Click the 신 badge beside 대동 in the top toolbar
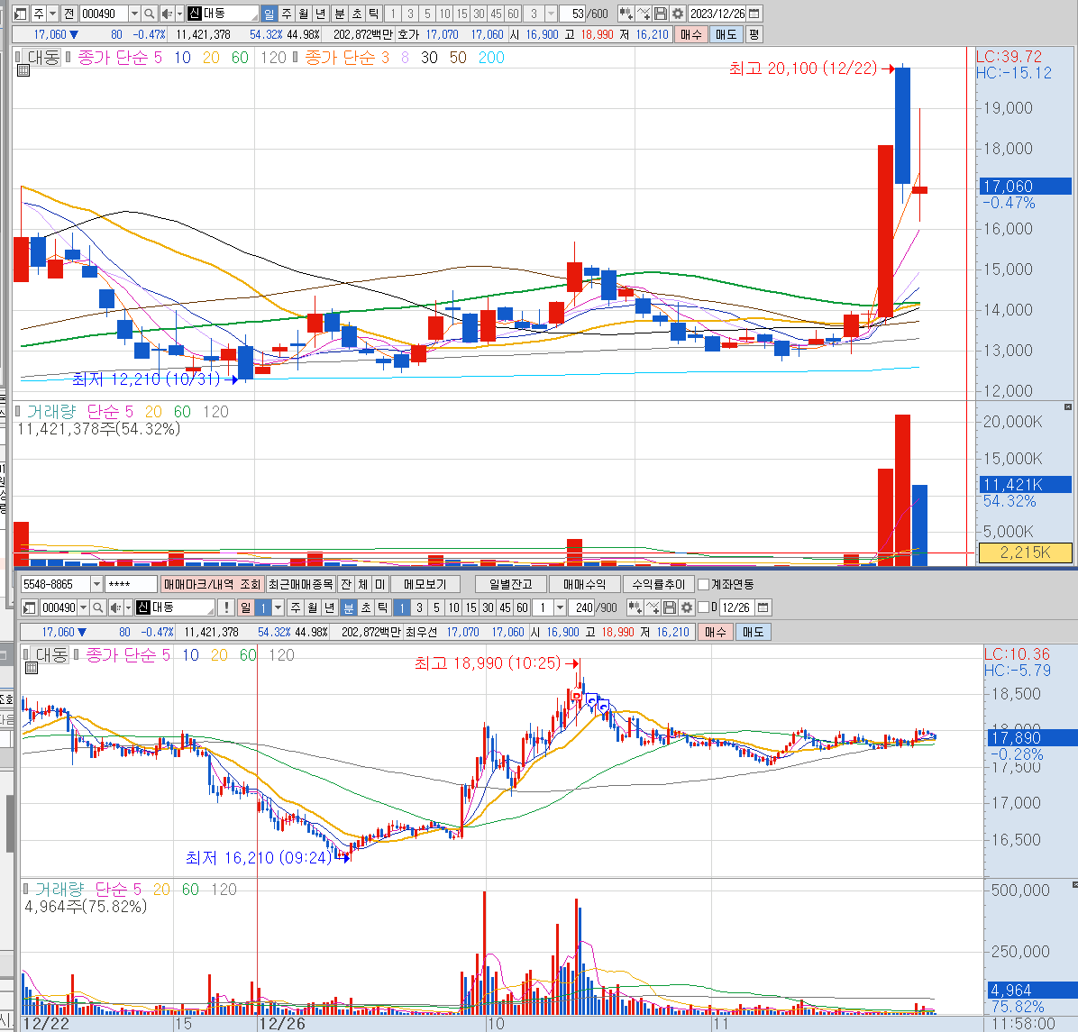1078x1032 pixels. click(x=194, y=14)
